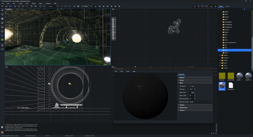This screenshot has width=253, height=137.
Task: Toggle the Transparent checkbox
Action: [x=190, y=86]
